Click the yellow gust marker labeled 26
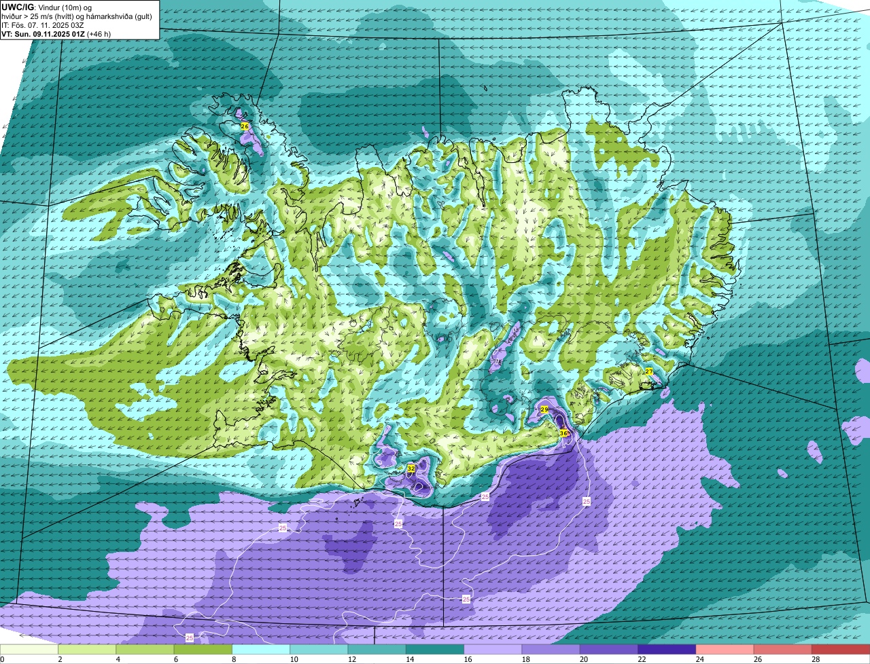Image resolution: width=870 pixels, height=664 pixels. [x=245, y=126]
